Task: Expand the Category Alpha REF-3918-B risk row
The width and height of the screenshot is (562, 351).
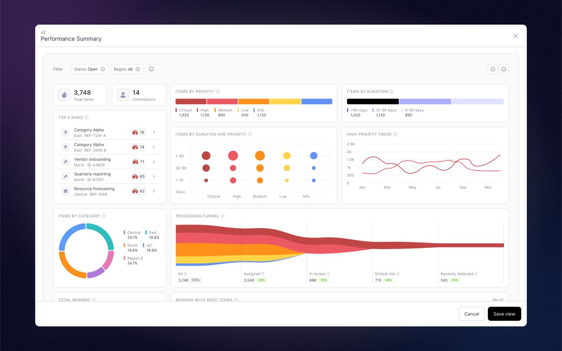Action: 154,147
